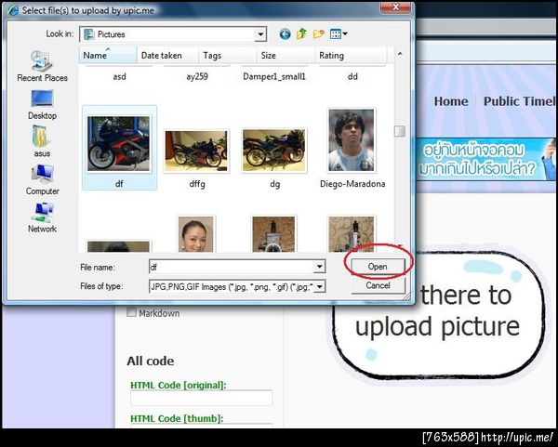Grab the file list vertical scrollbar thumb
The width and height of the screenshot is (558, 447).
[400, 131]
